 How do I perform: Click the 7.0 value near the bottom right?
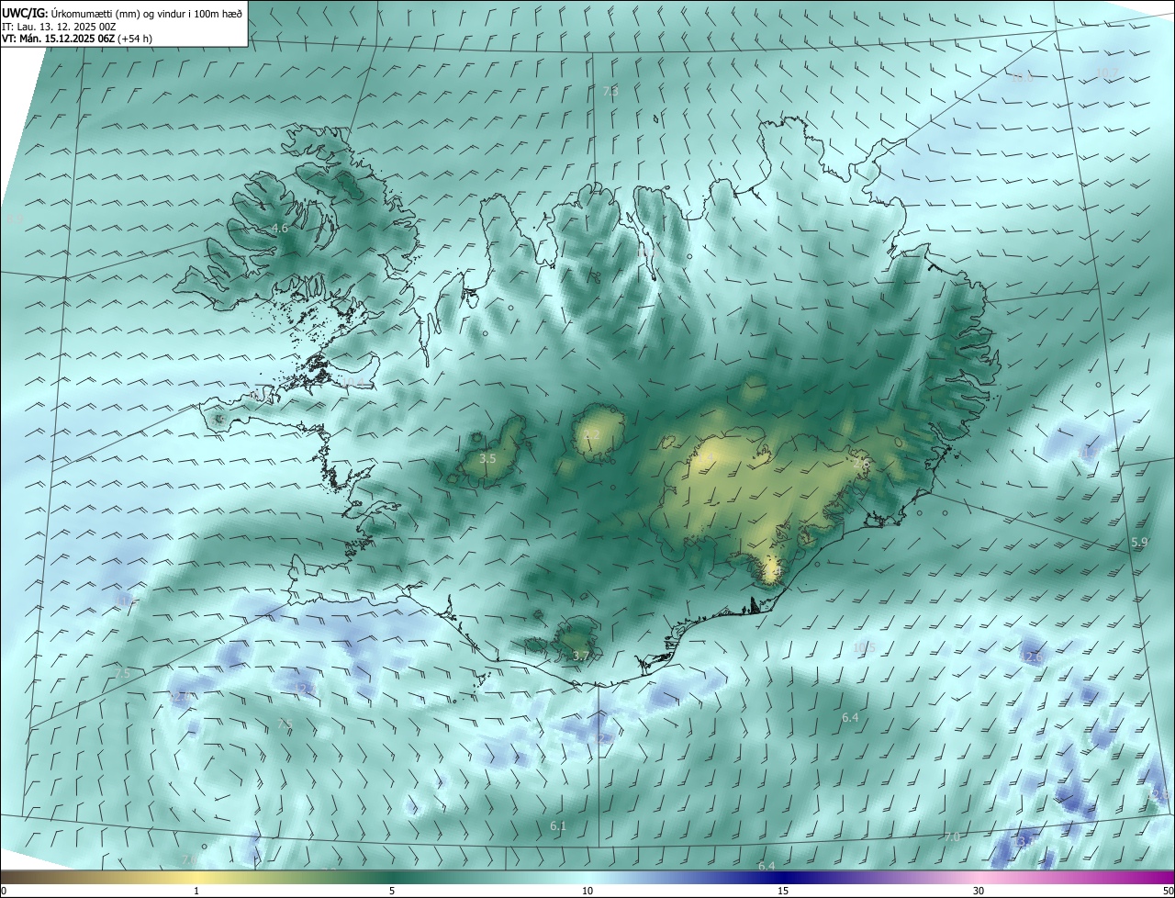pyautogui.click(x=952, y=836)
